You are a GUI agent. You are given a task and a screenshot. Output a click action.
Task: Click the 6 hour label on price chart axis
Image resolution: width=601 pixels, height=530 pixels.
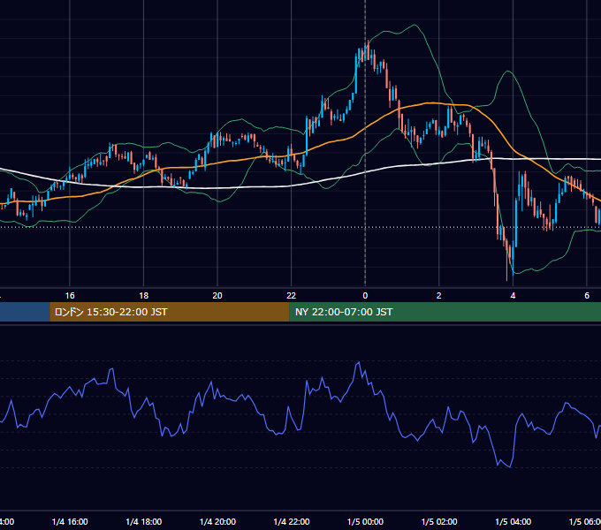(587, 296)
